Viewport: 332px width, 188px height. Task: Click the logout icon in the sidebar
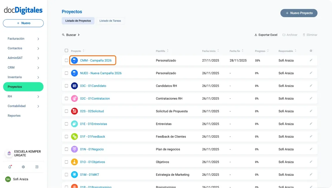pos(37,167)
